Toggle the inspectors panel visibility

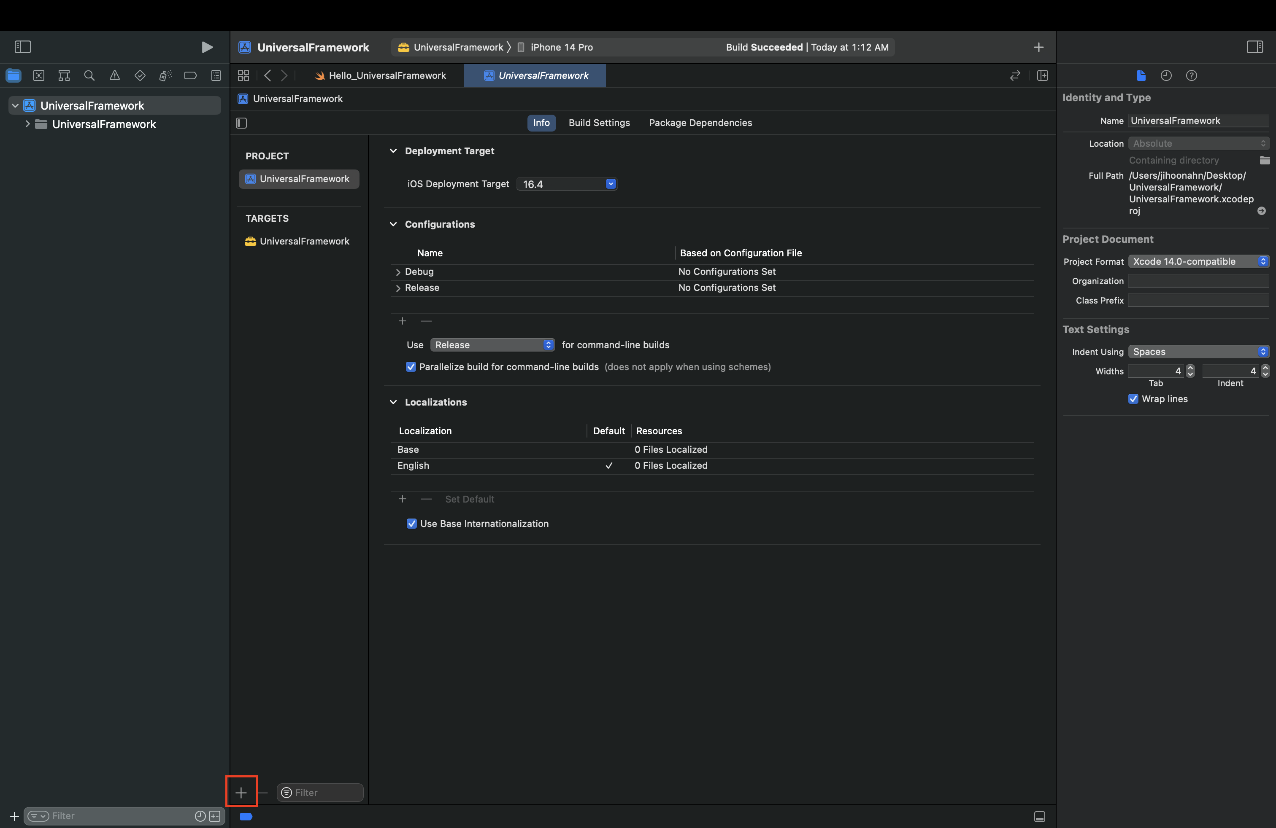click(1254, 47)
